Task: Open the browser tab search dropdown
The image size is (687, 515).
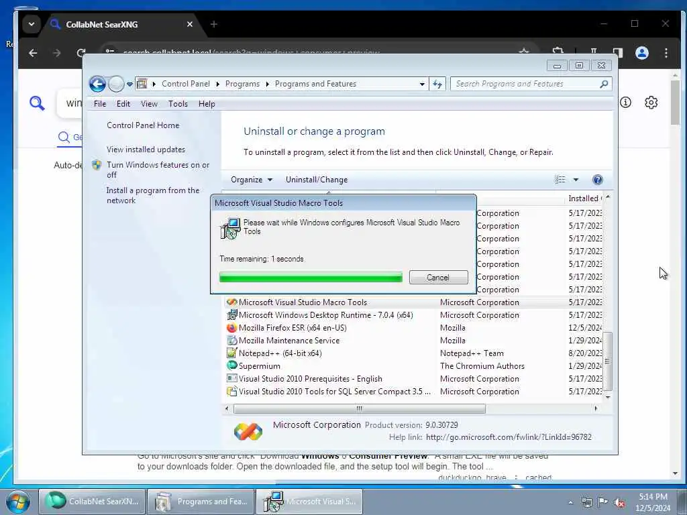Action: point(32,25)
